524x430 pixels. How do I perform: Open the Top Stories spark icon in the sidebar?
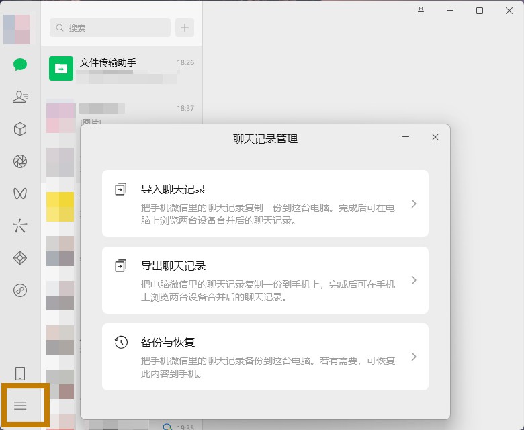tap(20, 226)
